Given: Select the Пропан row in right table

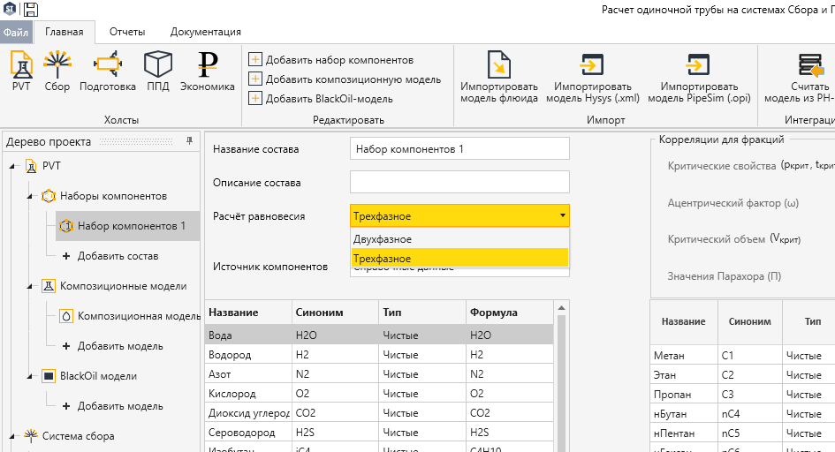Looking at the screenshot, I should 742,395.
